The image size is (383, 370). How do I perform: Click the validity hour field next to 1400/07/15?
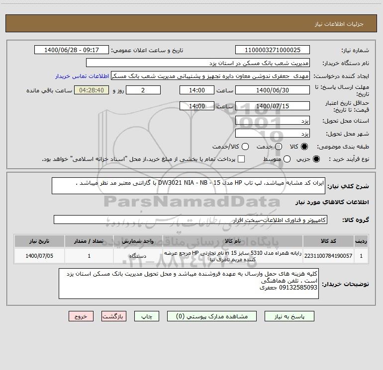[x=197, y=106]
